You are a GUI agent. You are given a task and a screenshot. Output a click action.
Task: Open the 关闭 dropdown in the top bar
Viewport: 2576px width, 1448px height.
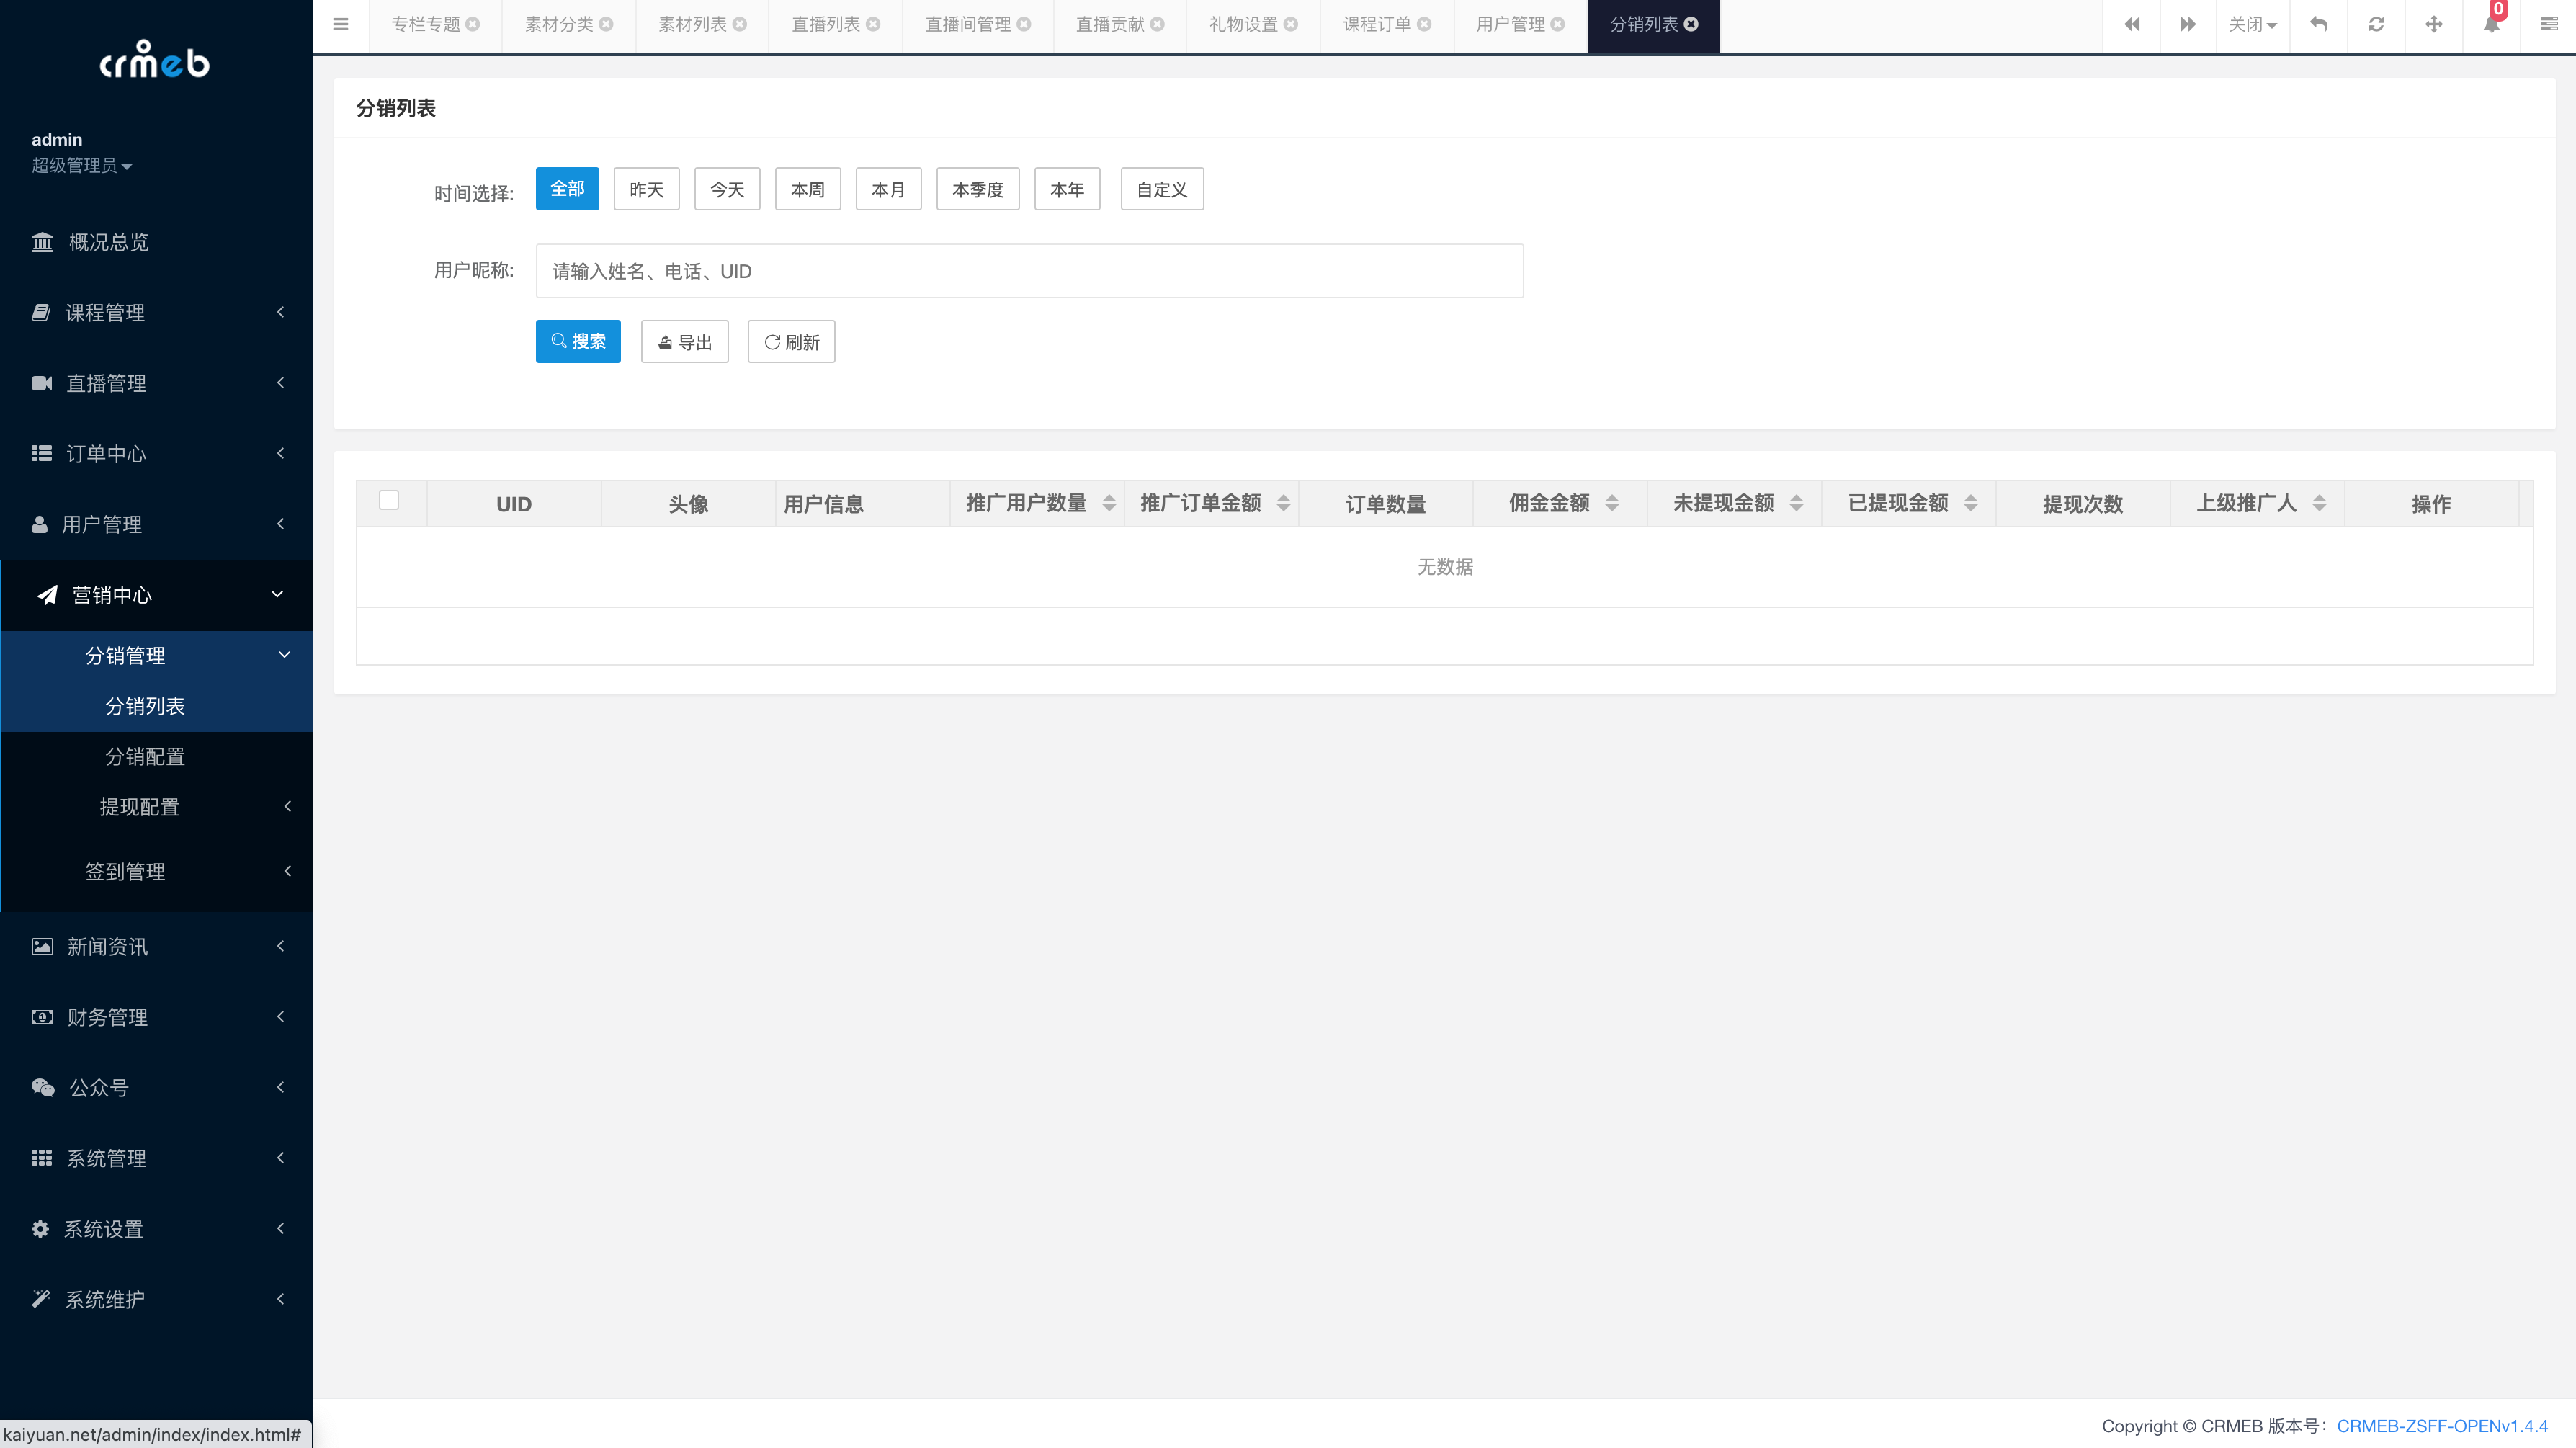[x=2253, y=25]
